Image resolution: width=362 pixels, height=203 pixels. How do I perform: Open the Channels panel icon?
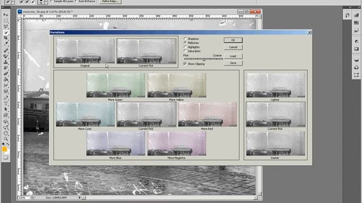pyautogui.click(x=356, y=68)
